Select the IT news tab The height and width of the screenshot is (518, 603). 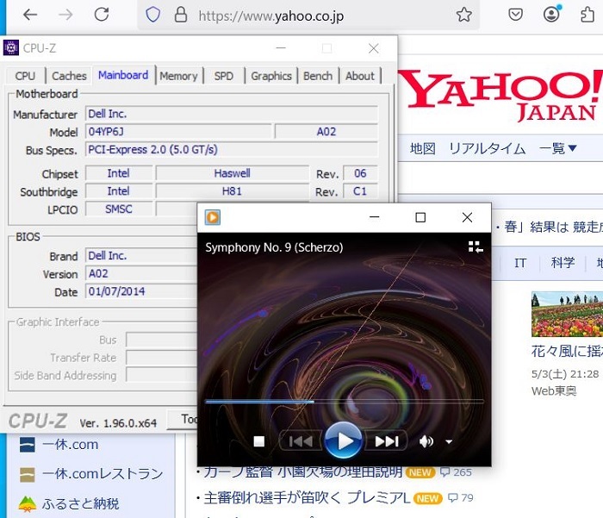pos(520,263)
